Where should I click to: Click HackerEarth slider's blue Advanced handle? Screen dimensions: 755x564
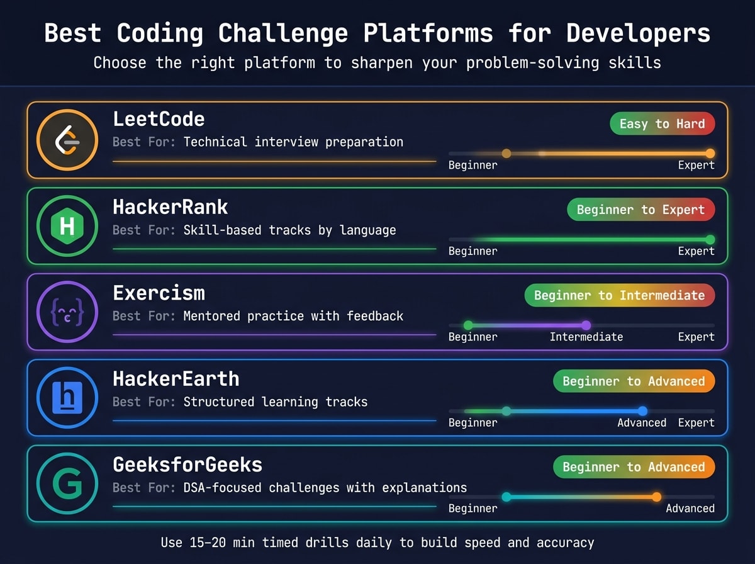coord(642,411)
